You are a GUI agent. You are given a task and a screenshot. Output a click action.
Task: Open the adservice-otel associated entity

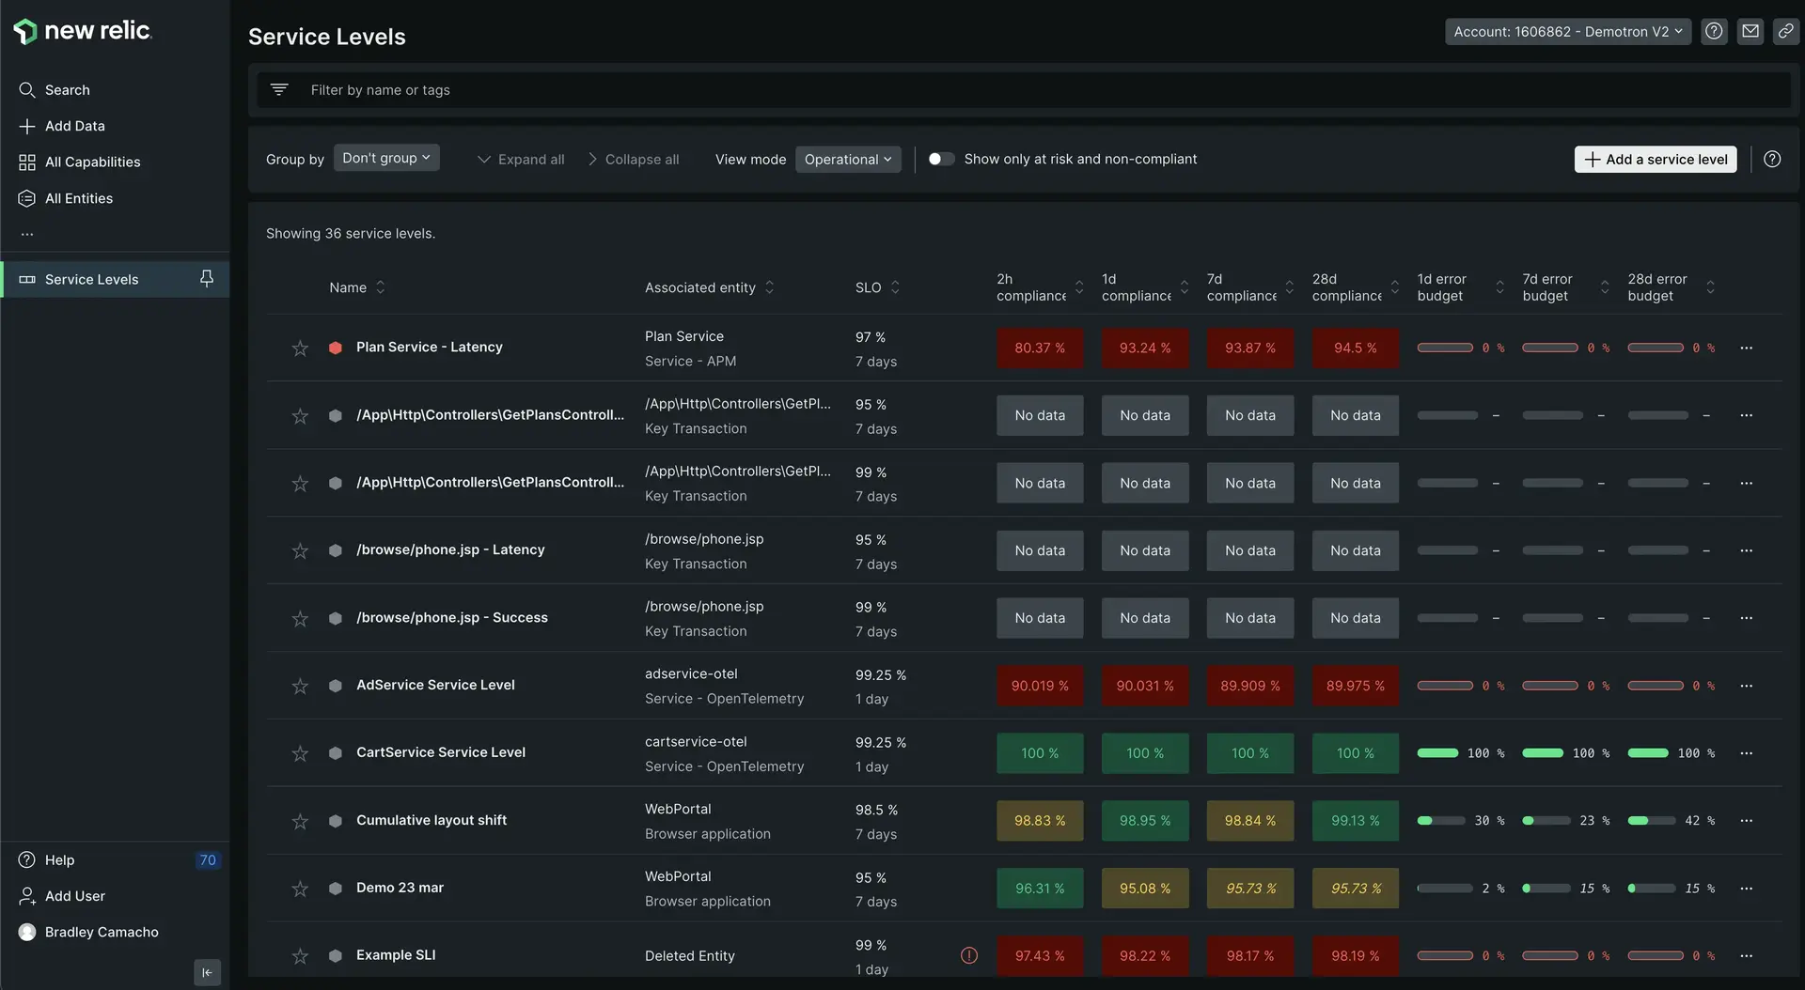click(691, 673)
